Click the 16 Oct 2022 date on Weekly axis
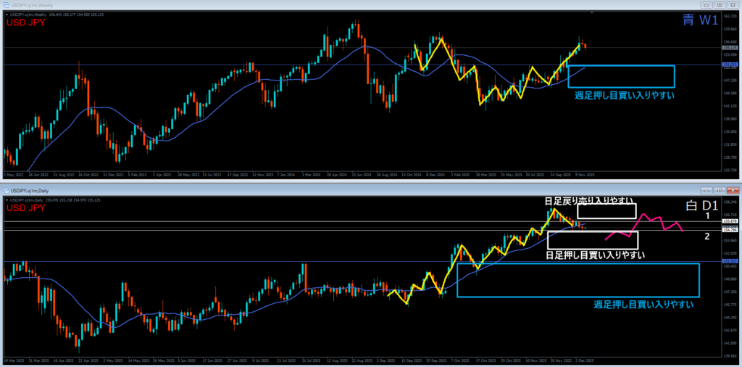The height and width of the screenshot is (367, 742). coord(88,174)
